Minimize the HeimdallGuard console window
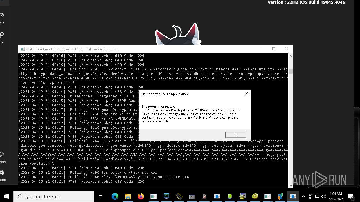 coord(261,49)
